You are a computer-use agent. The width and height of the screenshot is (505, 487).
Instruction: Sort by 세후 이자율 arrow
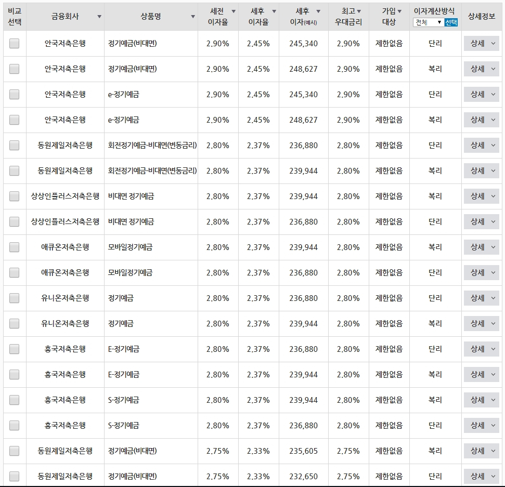274,11
